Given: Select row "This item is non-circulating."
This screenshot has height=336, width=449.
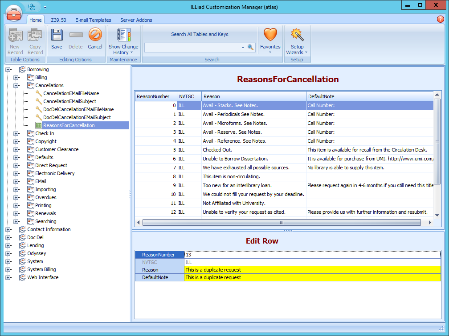Looking at the screenshot, I should [284, 176].
